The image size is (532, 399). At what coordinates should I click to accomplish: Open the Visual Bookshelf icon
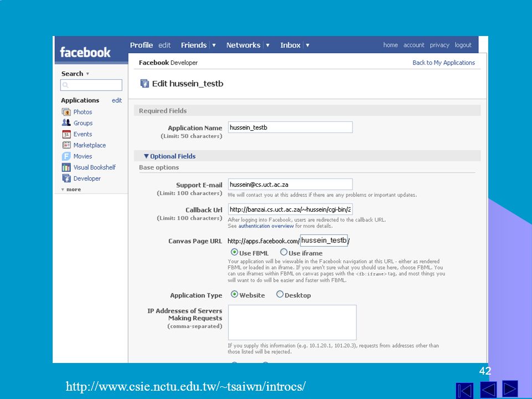66,167
